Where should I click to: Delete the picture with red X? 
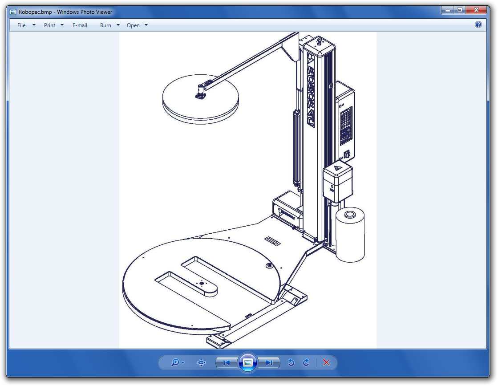[326, 363]
